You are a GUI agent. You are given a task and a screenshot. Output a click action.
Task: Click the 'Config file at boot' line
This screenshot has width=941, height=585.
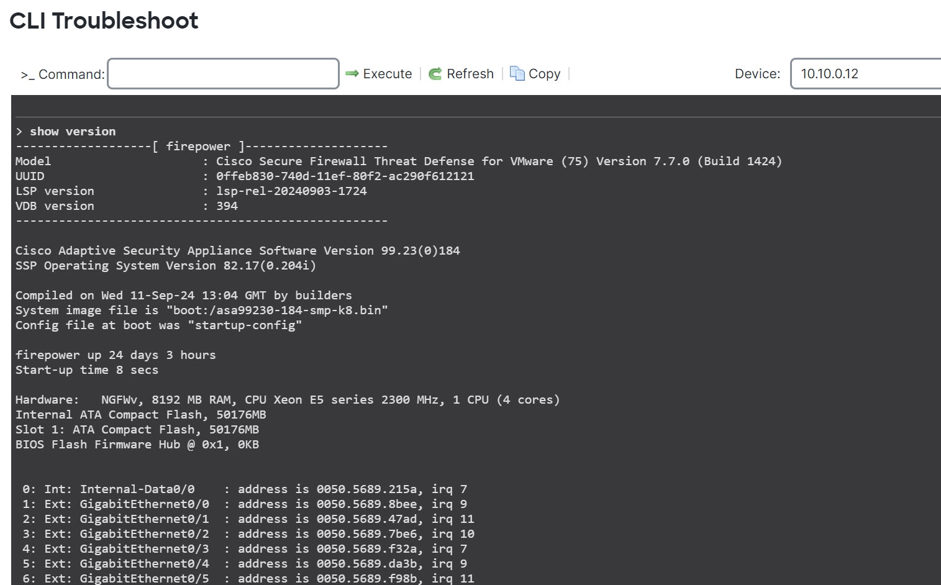point(159,325)
